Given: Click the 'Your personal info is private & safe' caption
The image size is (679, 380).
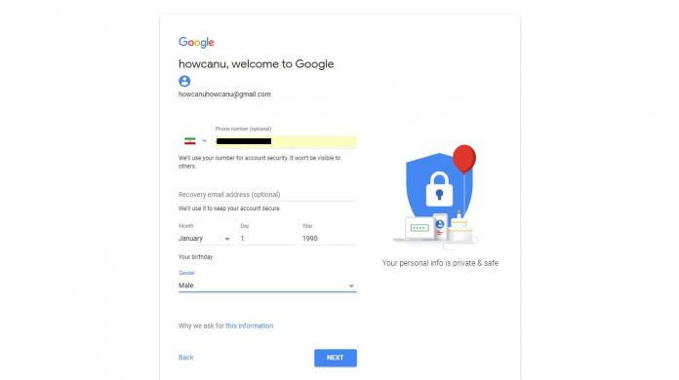Looking at the screenshot, I should tap(440, 263).
